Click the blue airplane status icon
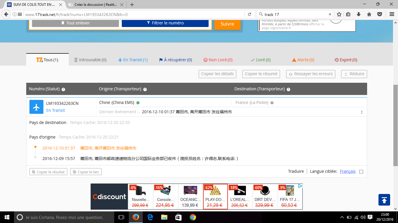 [36, 107]
